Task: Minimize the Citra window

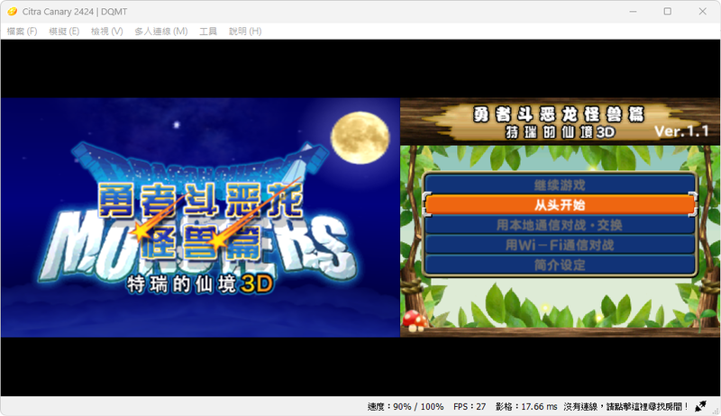Action: tap(634, 12)
